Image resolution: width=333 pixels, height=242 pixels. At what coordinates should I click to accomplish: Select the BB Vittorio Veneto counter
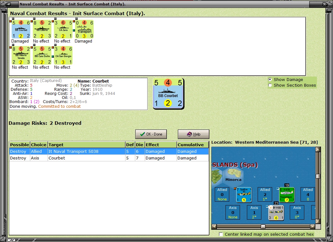pos(21,55)
